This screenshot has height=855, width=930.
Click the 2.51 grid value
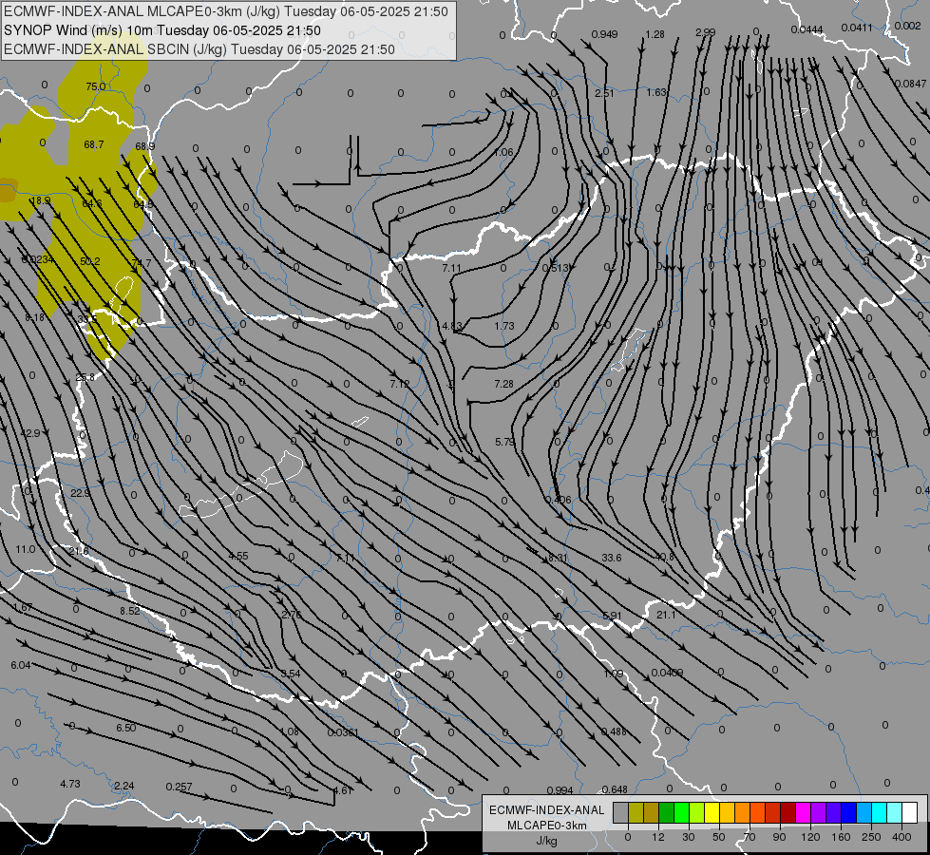[604, 93]
